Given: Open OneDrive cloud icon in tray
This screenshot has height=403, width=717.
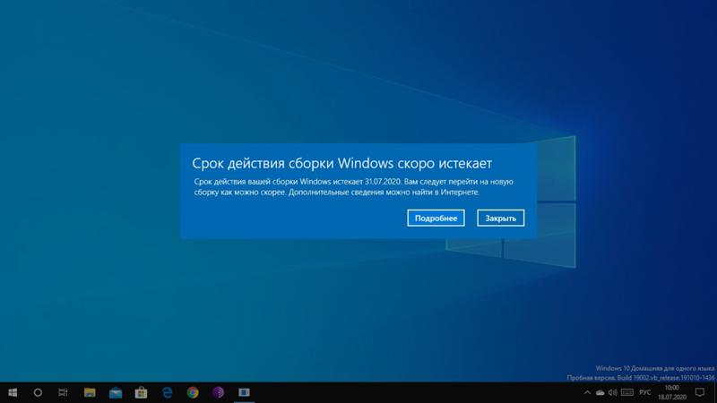Looking at the screenshot, I should point(600,392).
